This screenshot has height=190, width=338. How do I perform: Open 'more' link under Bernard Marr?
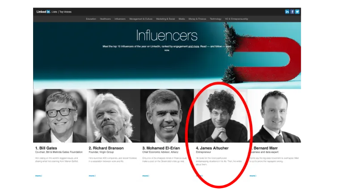(253, 176)
